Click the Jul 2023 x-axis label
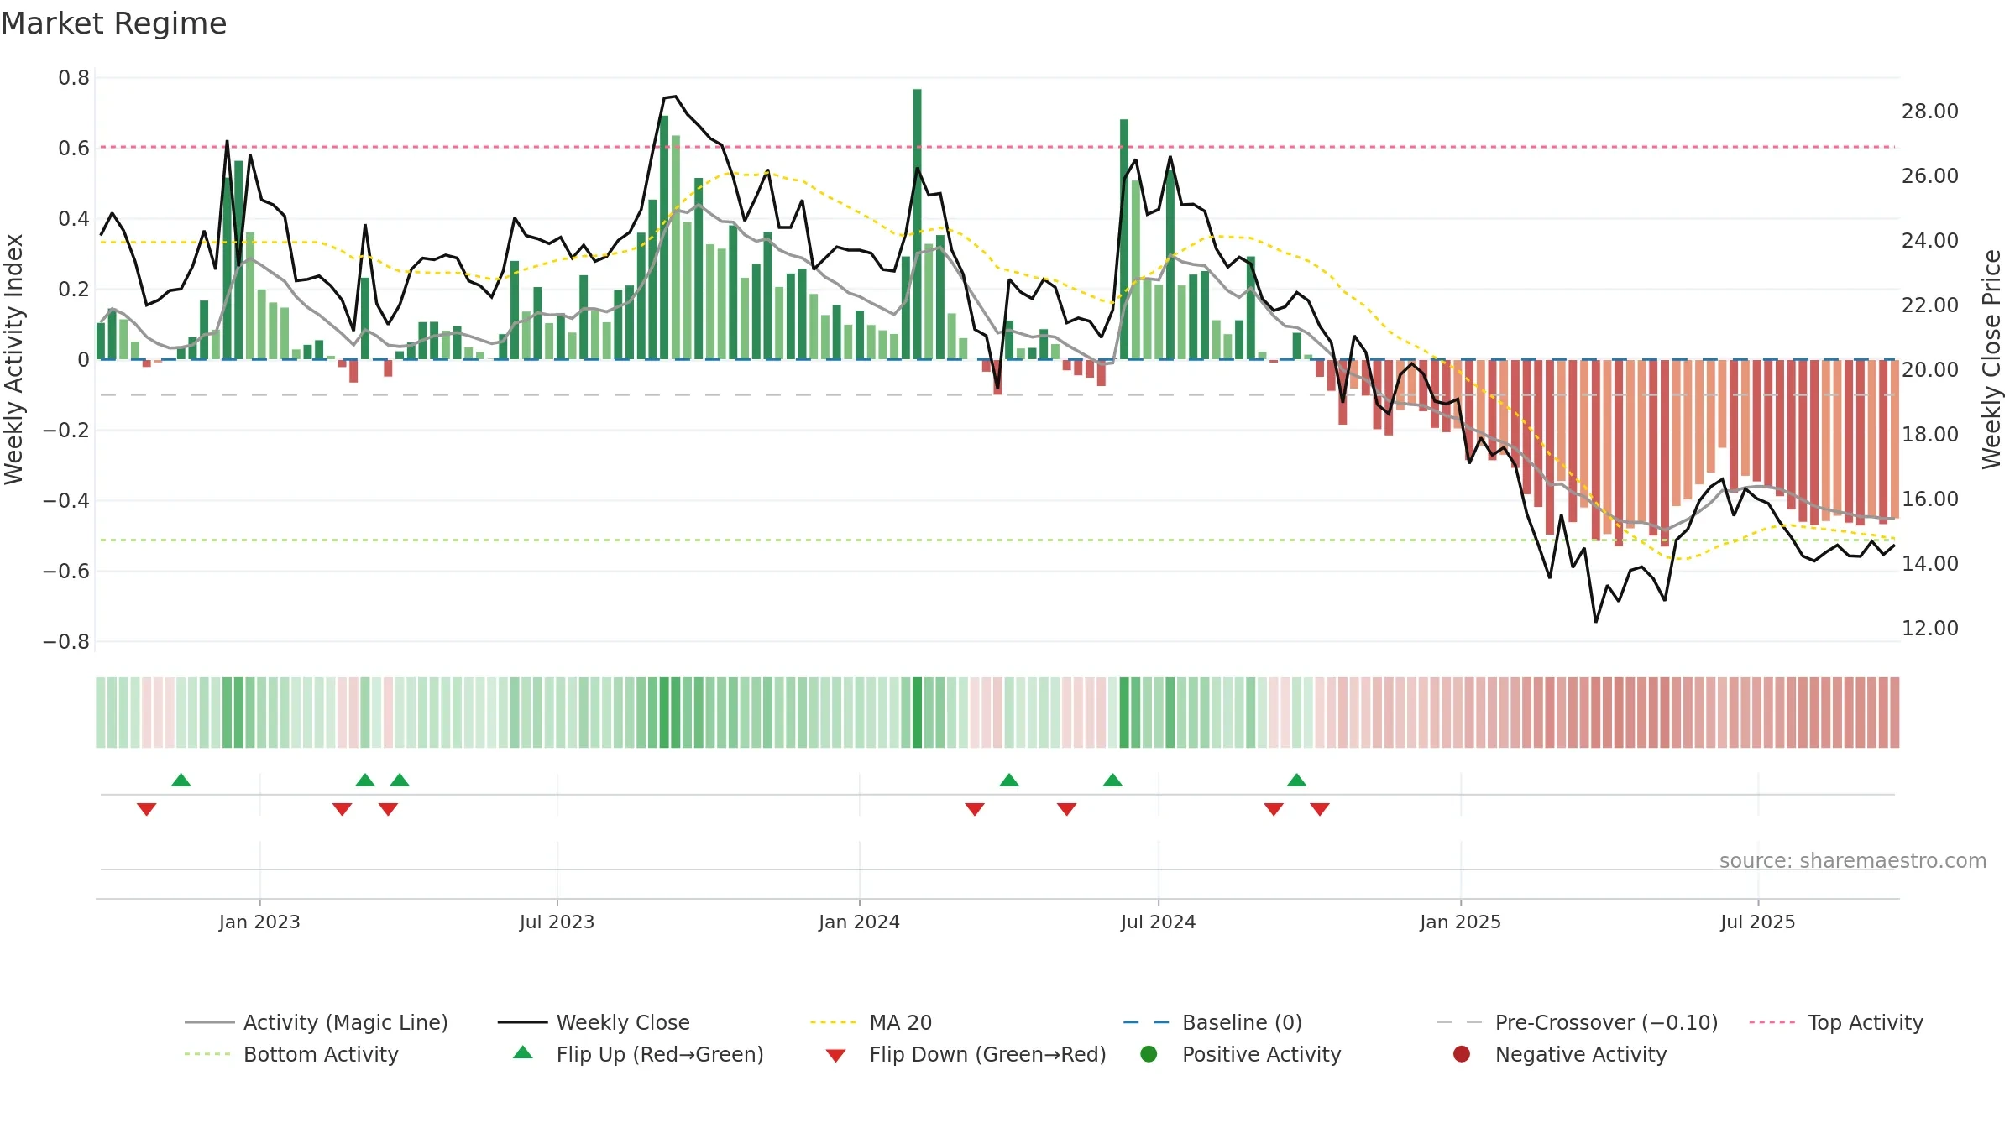The image size is (2015, 1133). [557, 922]
